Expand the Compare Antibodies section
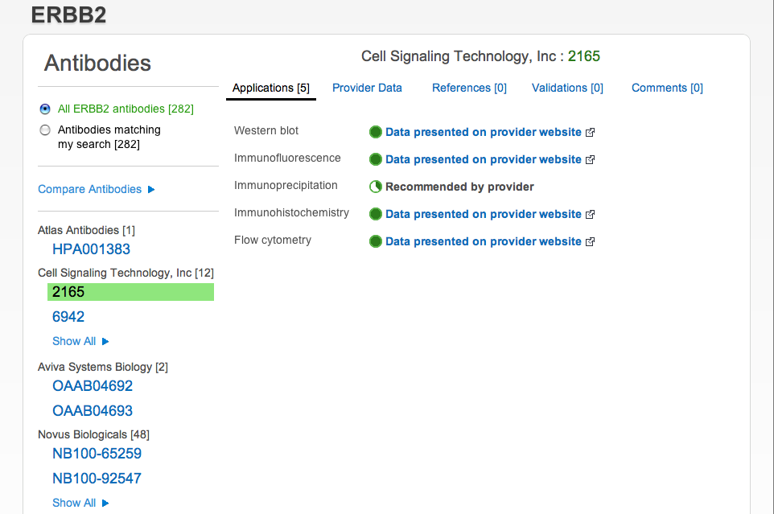774x514 pixels. pyautogui.click(x=89, y=189)
